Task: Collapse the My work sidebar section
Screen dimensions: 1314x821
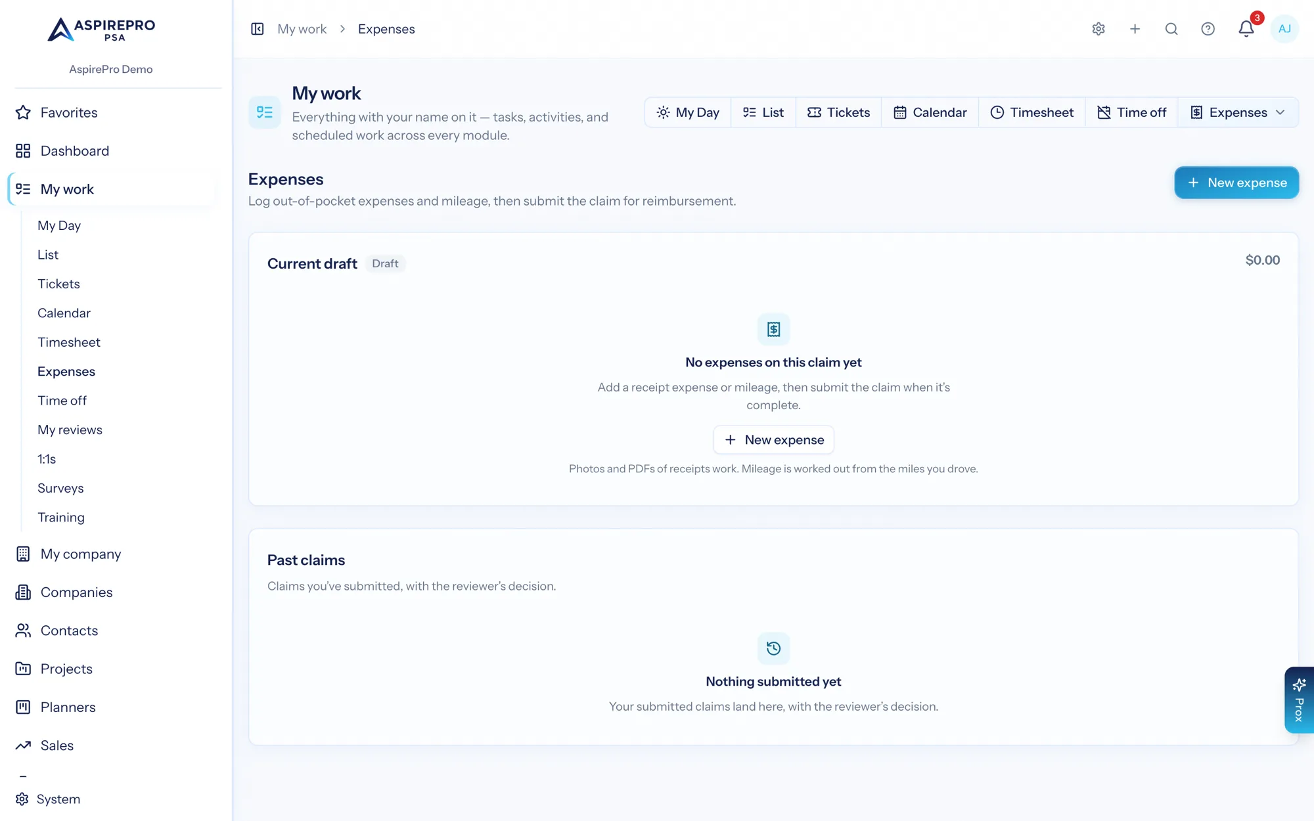Action: click(112, 189)
